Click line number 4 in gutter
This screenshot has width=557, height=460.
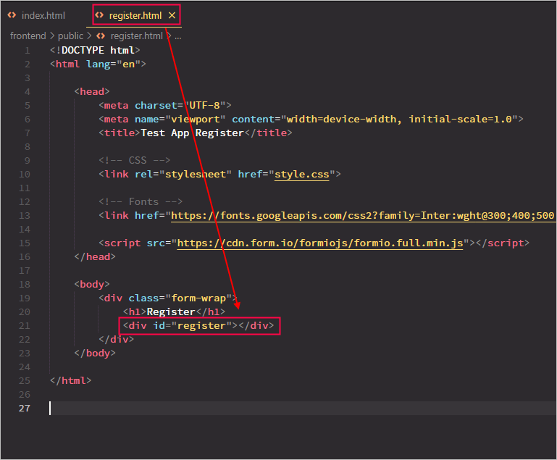(28, 92)
